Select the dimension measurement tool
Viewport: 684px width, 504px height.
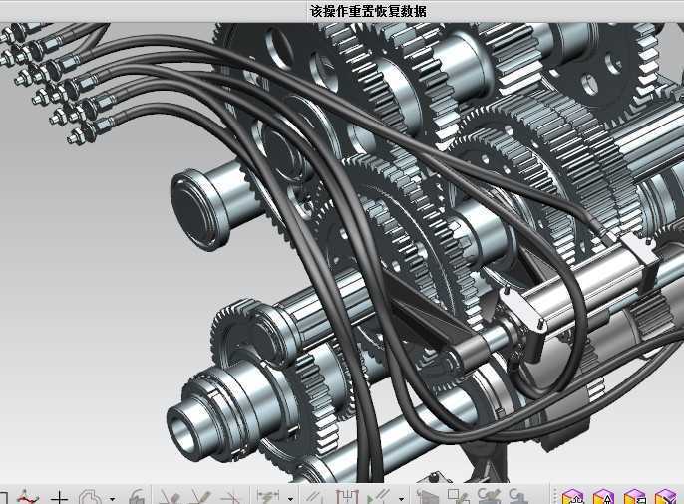point(268,497)
